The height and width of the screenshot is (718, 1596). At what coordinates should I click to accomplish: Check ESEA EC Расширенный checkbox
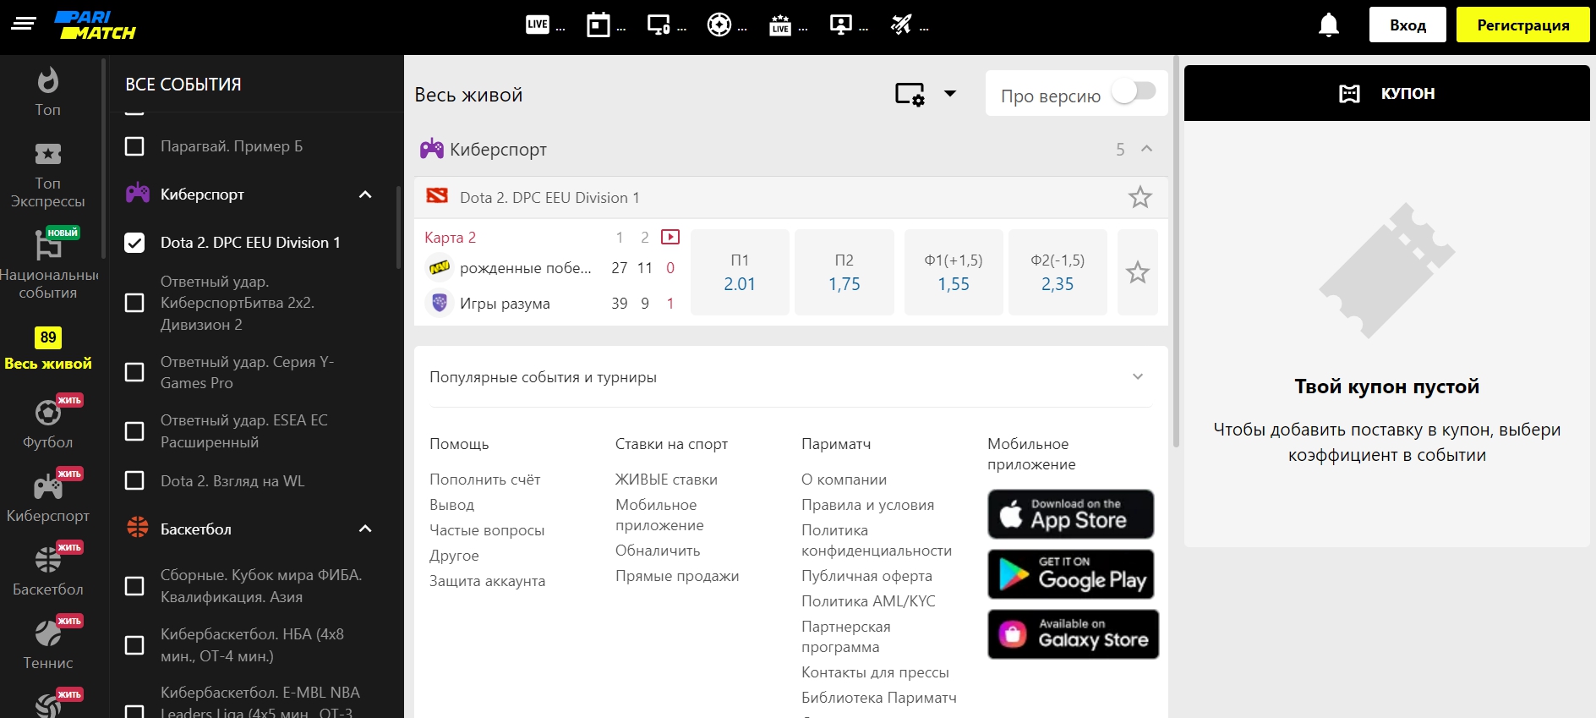click(134, 431)
